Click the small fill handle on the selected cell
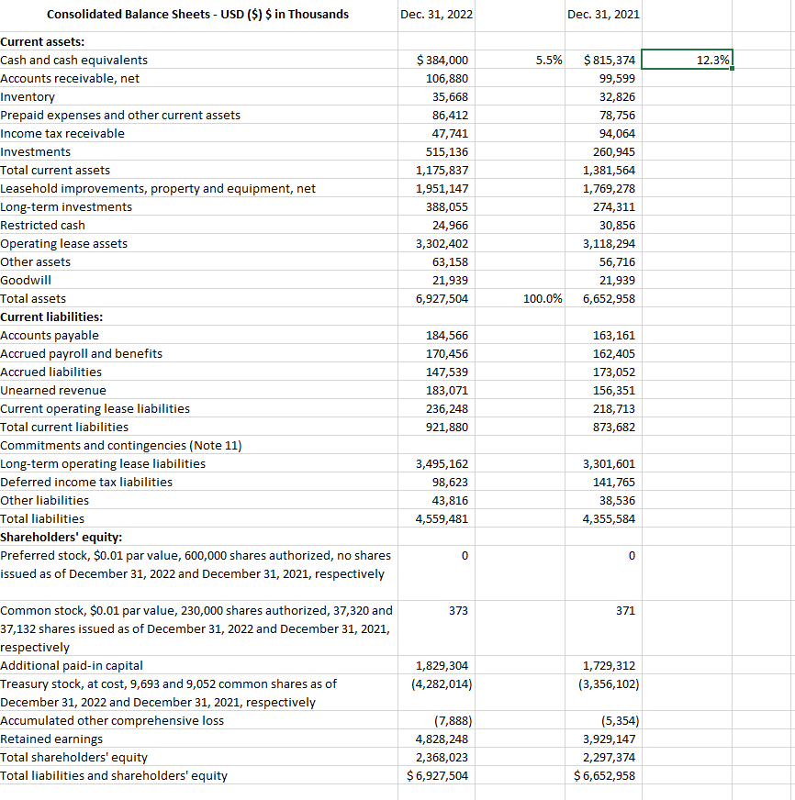Viewport: 795px width, 800px height. (x=733, y=68)
